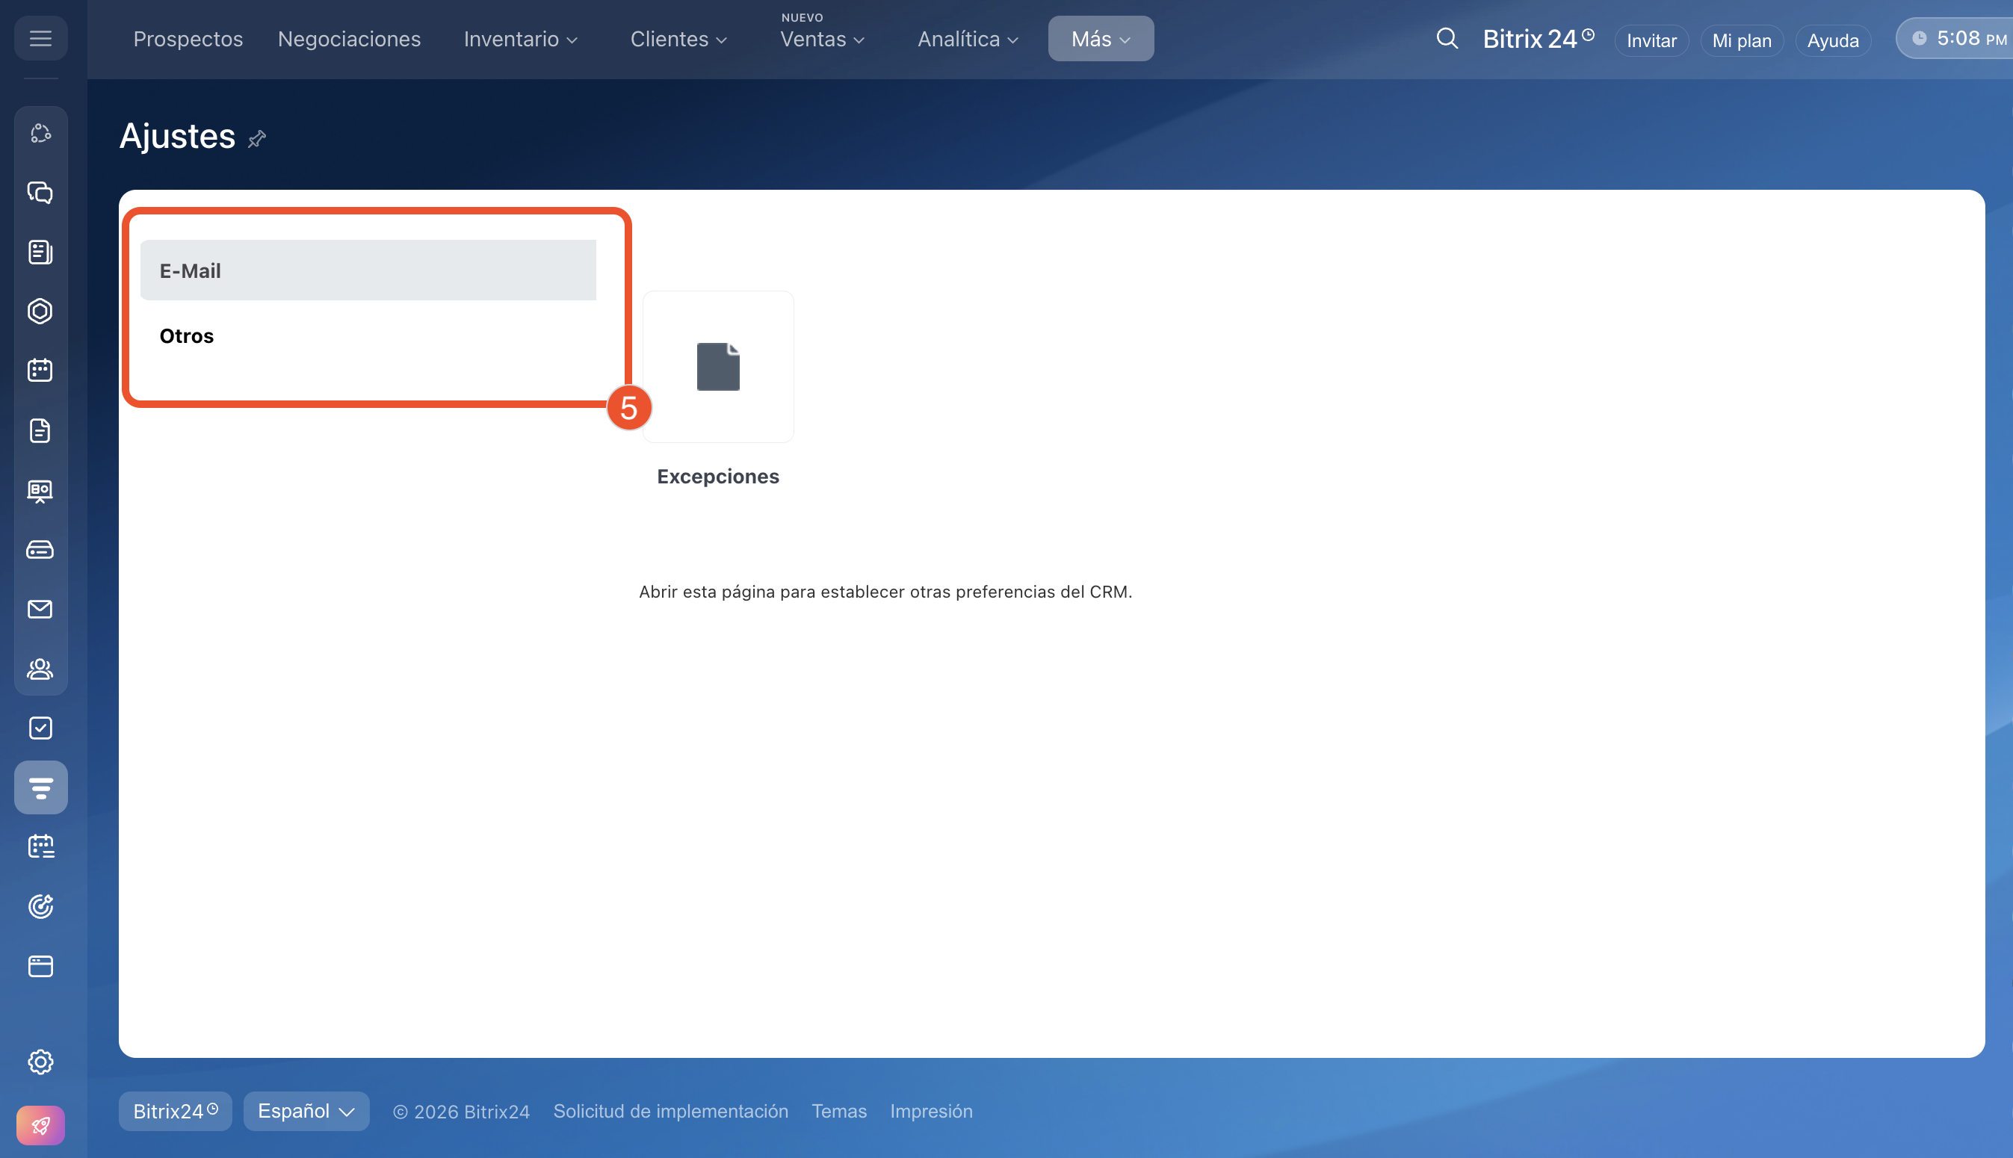The height and width of the screenshot is (1158, 2013).
Task: Open the Temas footer link
Action: tap(838, 1111)
